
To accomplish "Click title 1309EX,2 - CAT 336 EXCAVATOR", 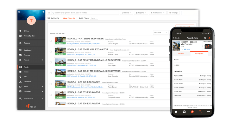I will 83,104.
